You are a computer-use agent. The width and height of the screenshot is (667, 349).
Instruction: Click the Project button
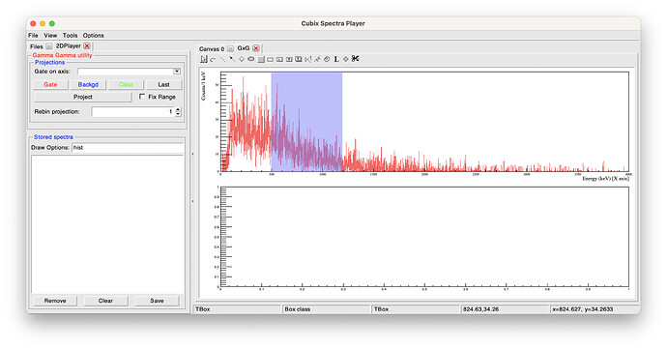pyautogui.click(x=83, y=97)
